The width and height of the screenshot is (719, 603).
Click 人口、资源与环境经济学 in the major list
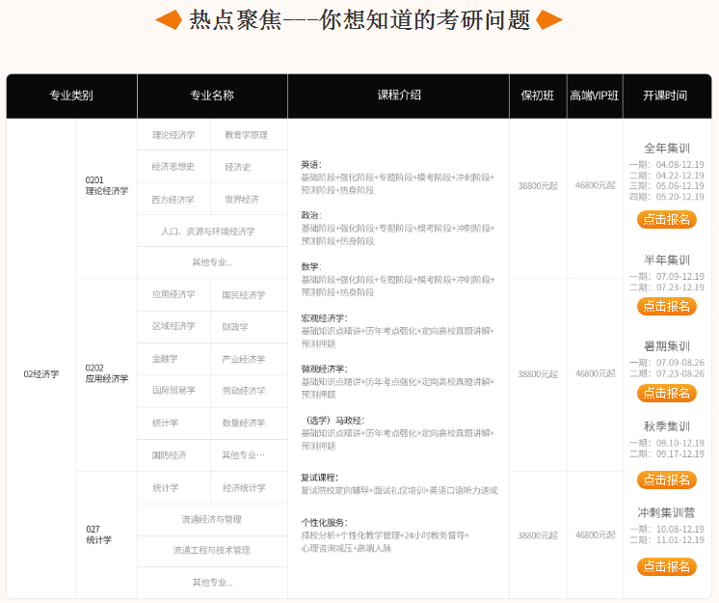(212, 232)
